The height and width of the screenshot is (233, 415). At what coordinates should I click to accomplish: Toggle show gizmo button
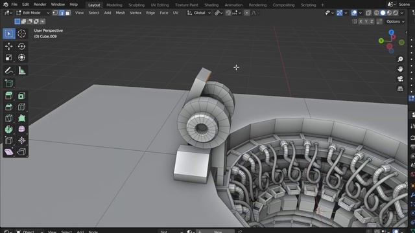[340, 13]
